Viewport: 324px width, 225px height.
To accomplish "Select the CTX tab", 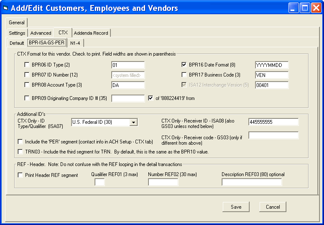I will pos(63,33).
